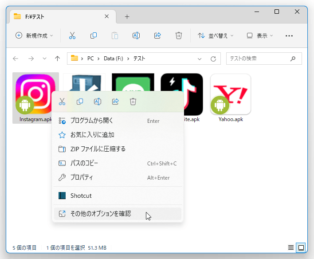Click テスト in the address breadcrumb
Image resolution: width=314 pixels, height=259 pixels.
139,59
